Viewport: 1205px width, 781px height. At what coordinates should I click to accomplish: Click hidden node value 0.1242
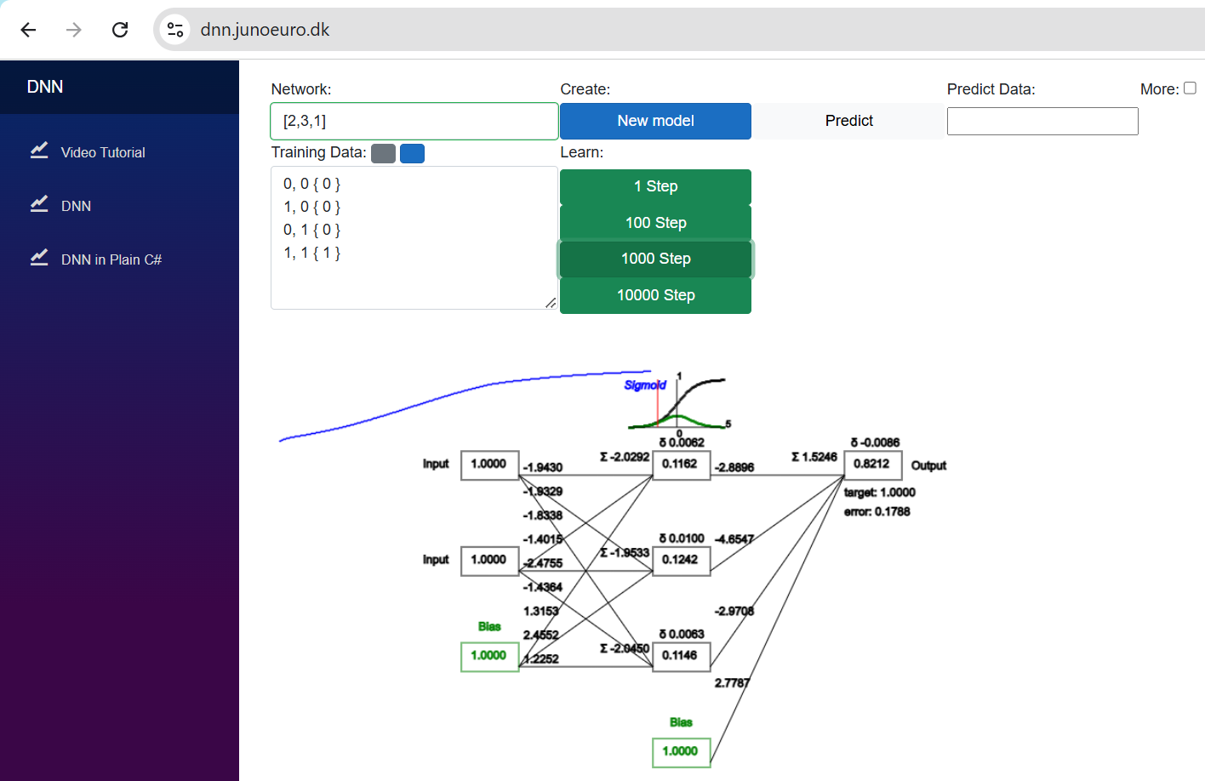681,560
